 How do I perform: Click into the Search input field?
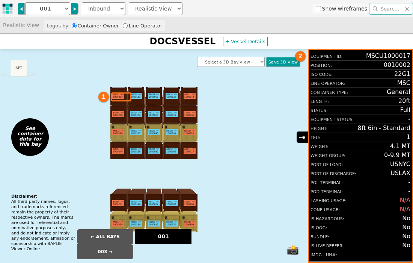click(391, 9)
